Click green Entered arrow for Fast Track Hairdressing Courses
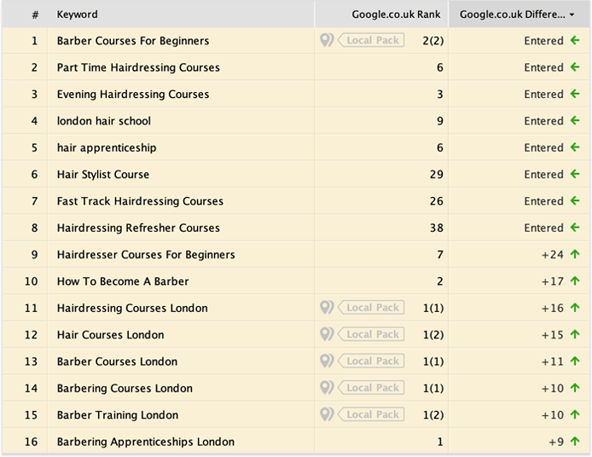 pos(575,200)
